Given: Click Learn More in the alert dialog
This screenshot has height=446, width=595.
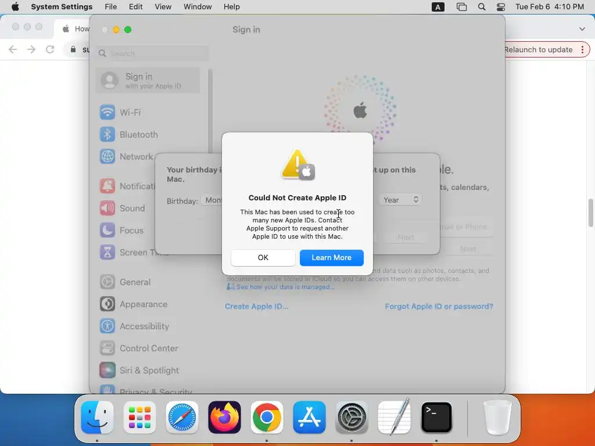Looking at the screenshot, I should tap(332, 257).
